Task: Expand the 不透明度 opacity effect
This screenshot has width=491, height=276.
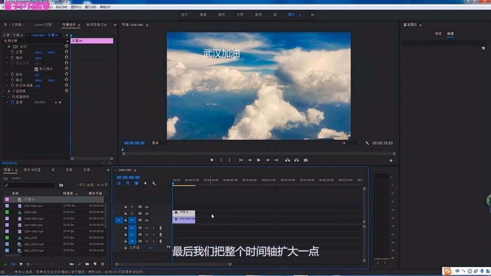Action: pos(3,91)
